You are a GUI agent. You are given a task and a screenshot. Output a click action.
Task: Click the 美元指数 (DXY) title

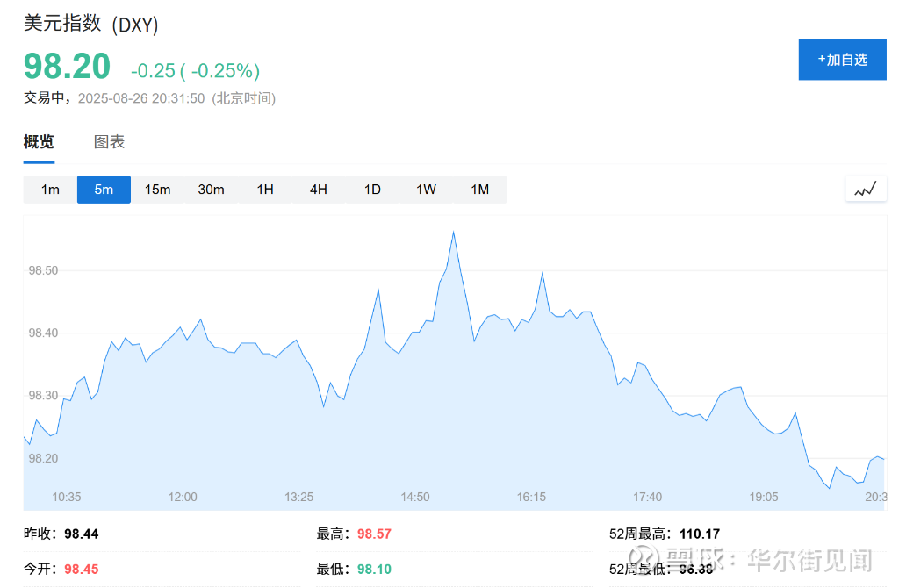tap(90, 25)
